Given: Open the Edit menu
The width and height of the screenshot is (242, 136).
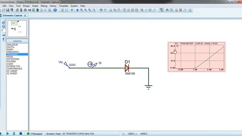Looking at the screenshot, I should (x=4, y=6).
